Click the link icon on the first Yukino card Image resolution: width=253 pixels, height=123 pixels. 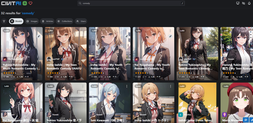[x=39, y=36]
